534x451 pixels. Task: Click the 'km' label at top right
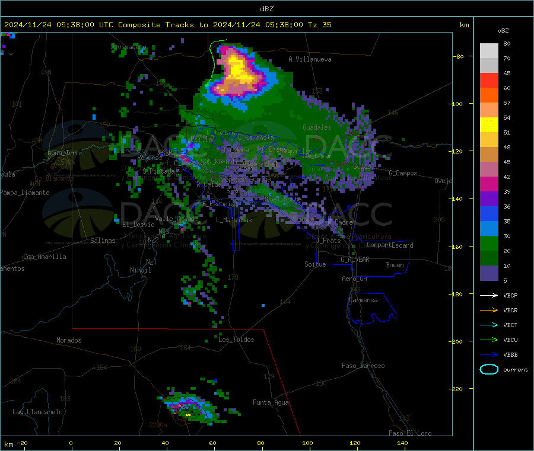[464, 25]
